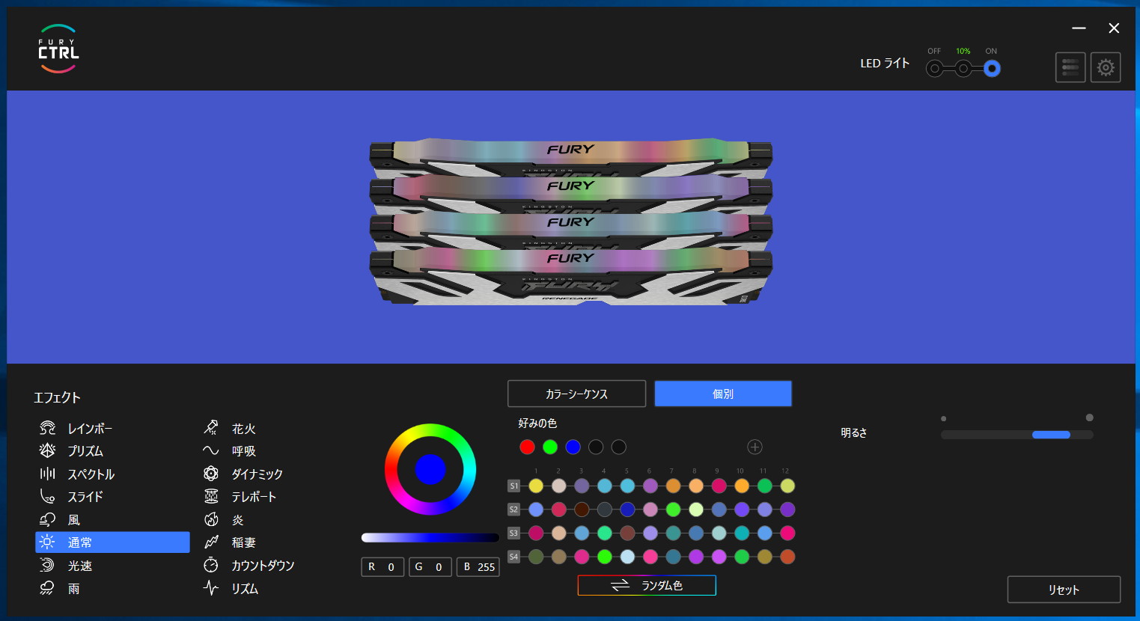
Task: Click the white-to-black shade bar below color wheel
Action: click(x=430, y=537)
